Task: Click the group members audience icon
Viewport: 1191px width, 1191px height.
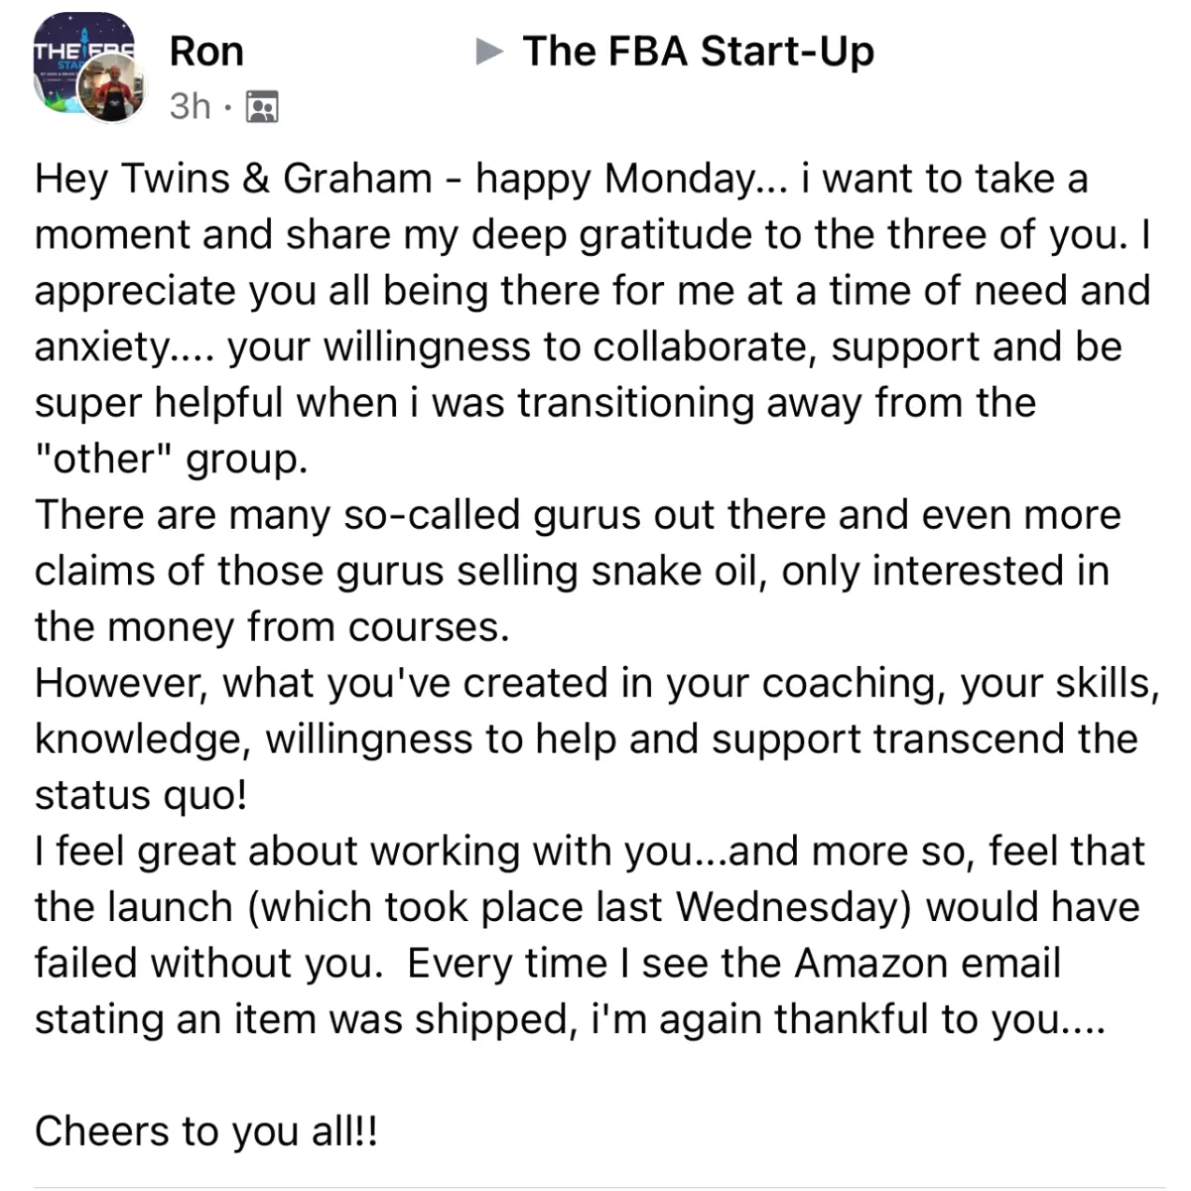Action: pos(262,106)
